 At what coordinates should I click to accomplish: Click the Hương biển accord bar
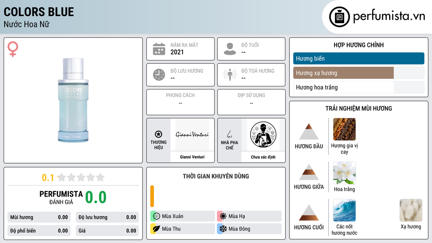tap(359, 58)
